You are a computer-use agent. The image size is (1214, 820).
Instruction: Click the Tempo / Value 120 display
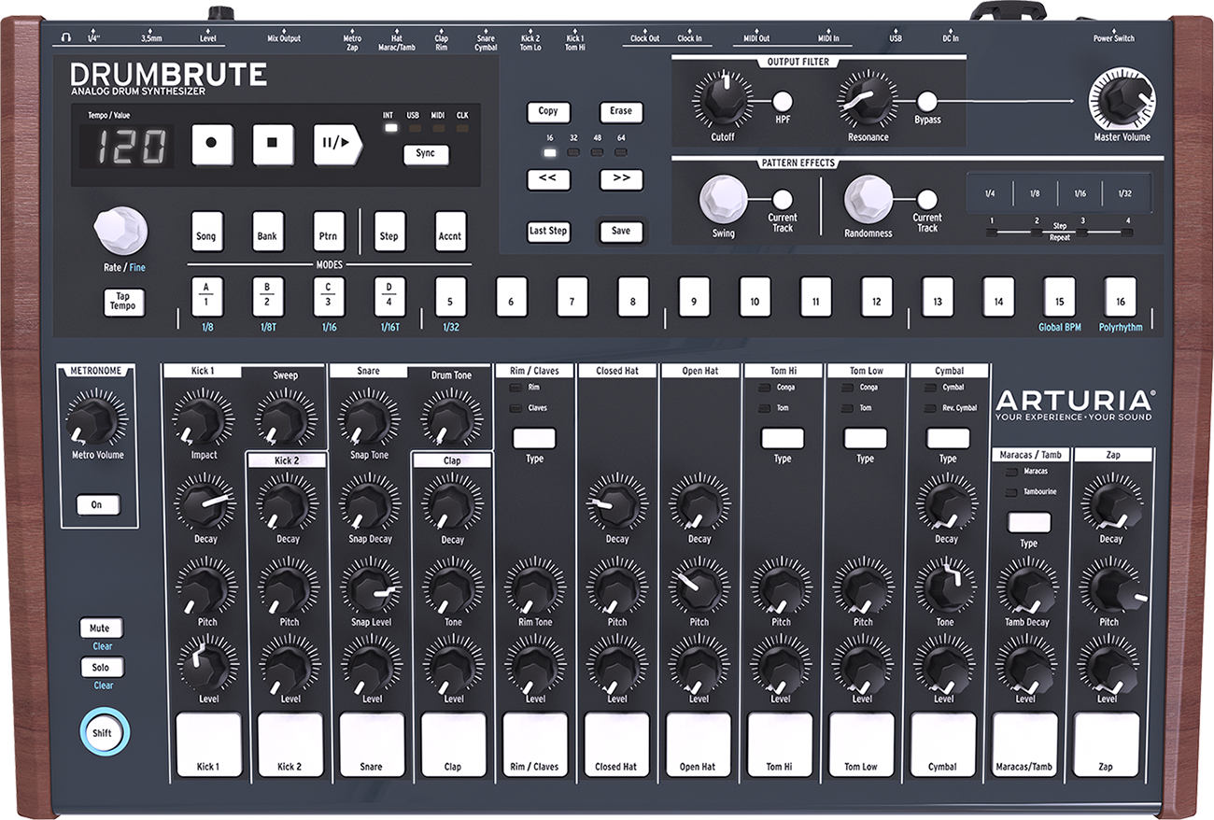coord(125,147)
